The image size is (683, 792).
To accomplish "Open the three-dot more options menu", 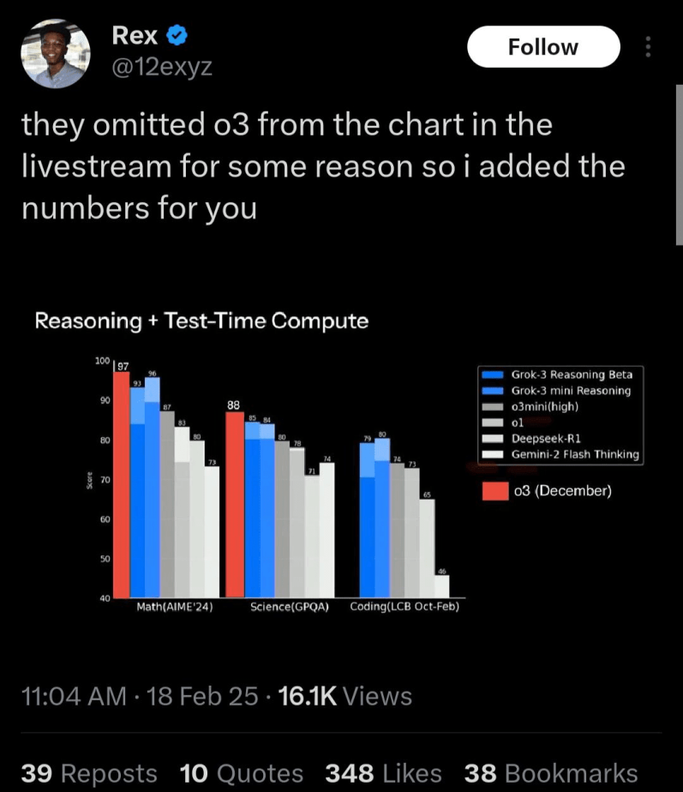I will click(648, 47).
